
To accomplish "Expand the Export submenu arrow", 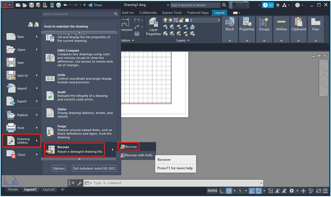I will point(37,101).
